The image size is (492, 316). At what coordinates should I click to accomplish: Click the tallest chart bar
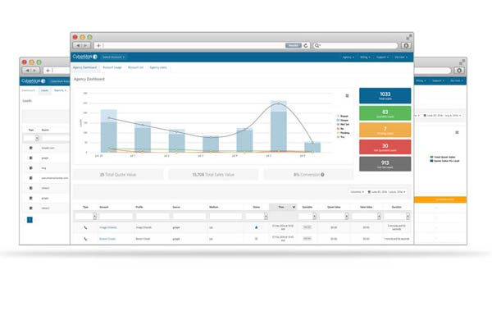[x=279, y=126]
